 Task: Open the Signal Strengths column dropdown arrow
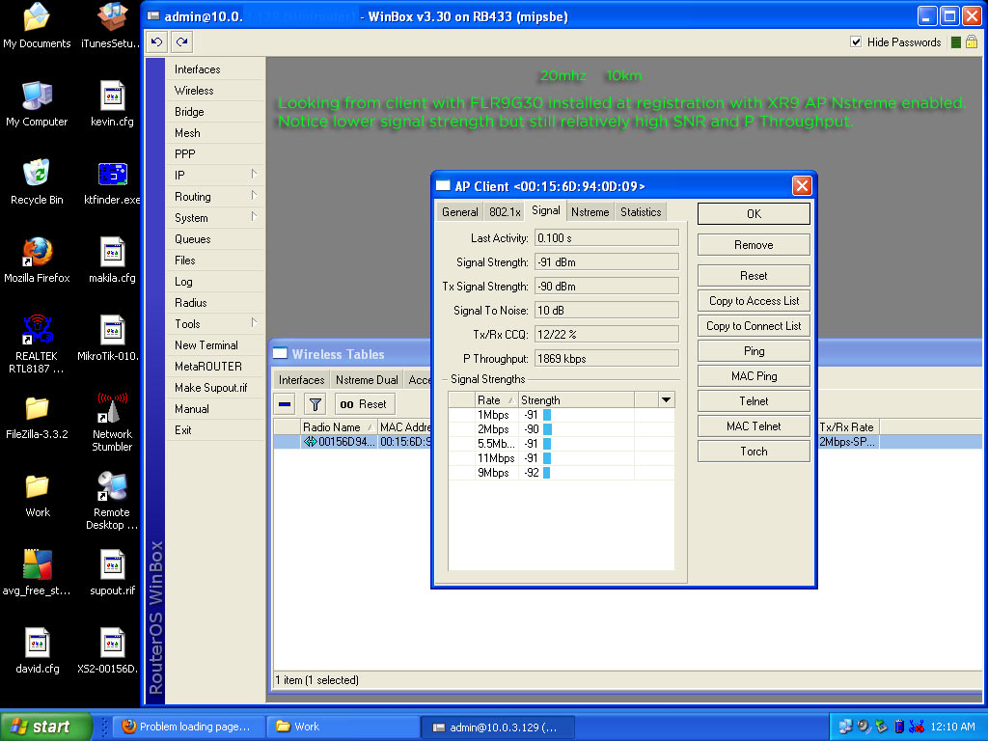[666, 400]
